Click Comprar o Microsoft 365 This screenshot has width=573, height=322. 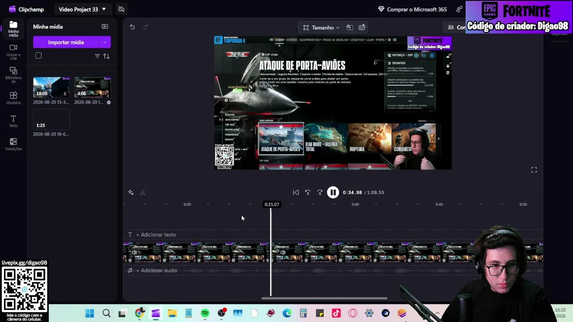pos(412,9)
